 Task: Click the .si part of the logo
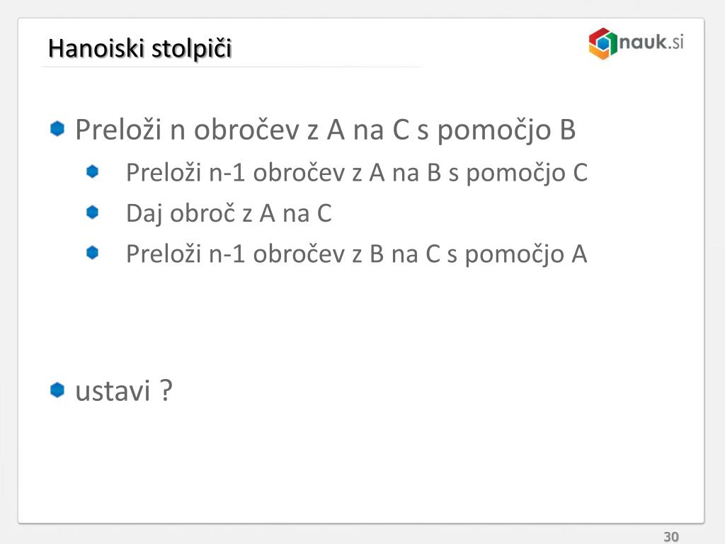tap(676, 42)
